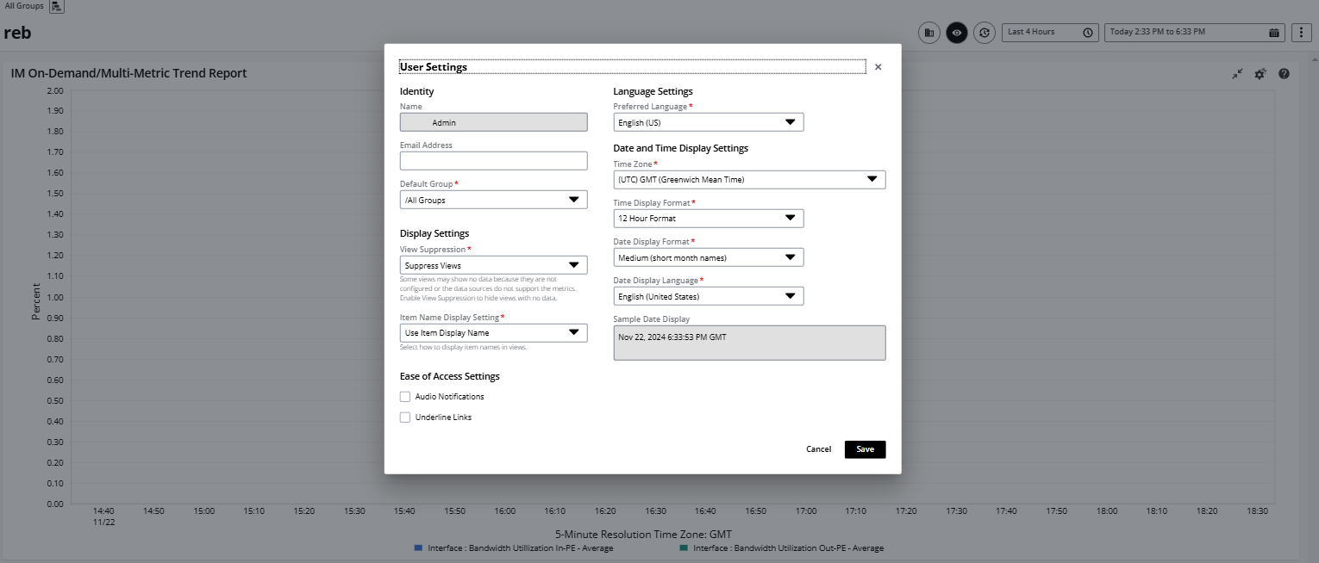Image resolution: width=1319 pixels, height=563 pixels.
Task: Click the columns layout icon in top toolbar
Action: [928, 33]
